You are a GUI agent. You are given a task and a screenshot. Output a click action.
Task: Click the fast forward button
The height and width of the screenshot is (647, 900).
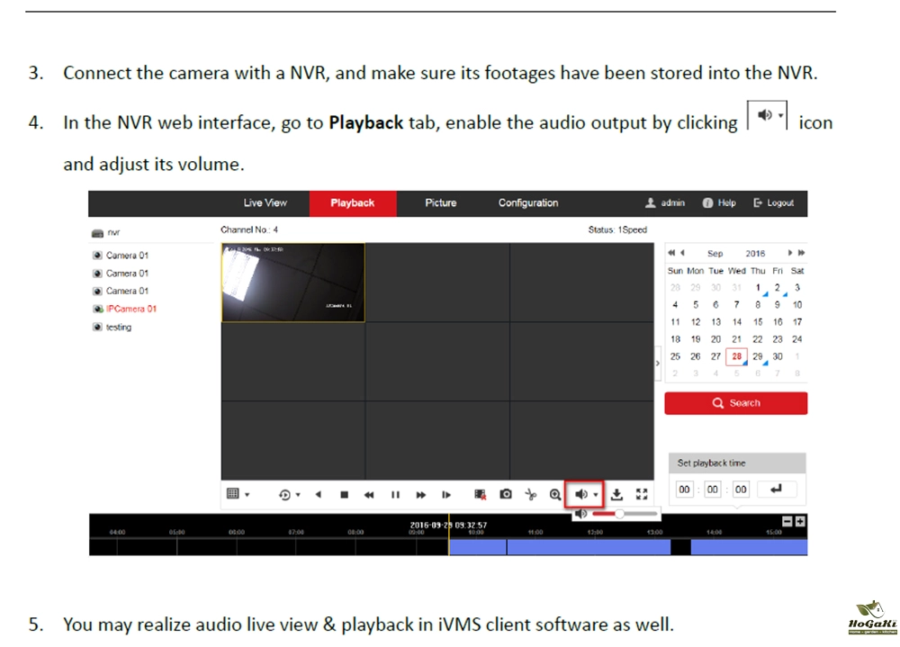(420, 494)
